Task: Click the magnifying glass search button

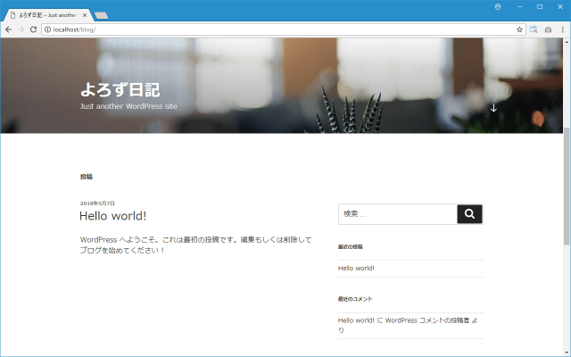Action: [470, 214]
